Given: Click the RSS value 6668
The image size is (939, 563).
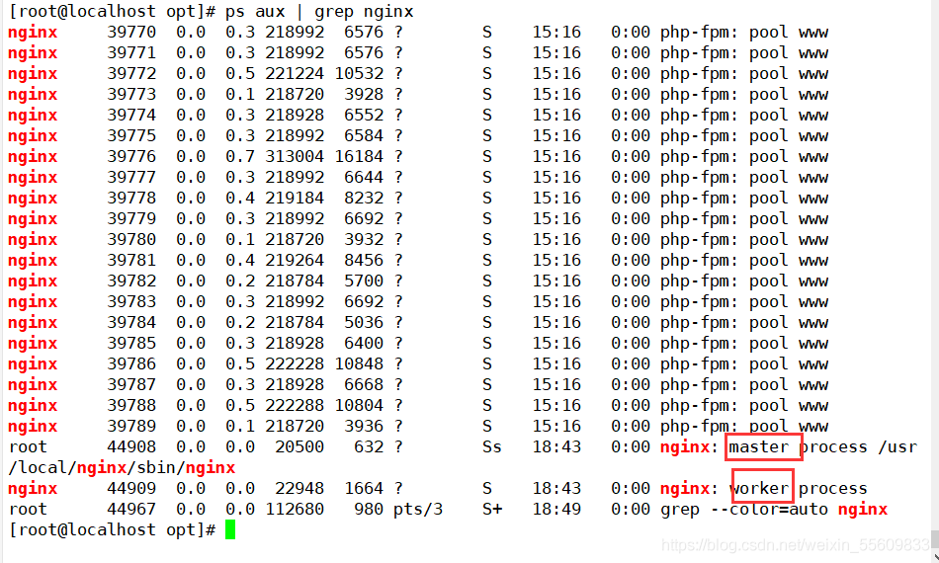Looking at the screenshot, I should pos(364,384).
